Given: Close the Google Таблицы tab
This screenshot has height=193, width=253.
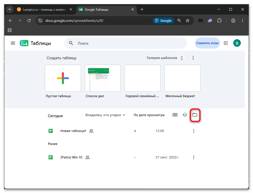Looking at the screenshot, I should click(x=133, y=9).
